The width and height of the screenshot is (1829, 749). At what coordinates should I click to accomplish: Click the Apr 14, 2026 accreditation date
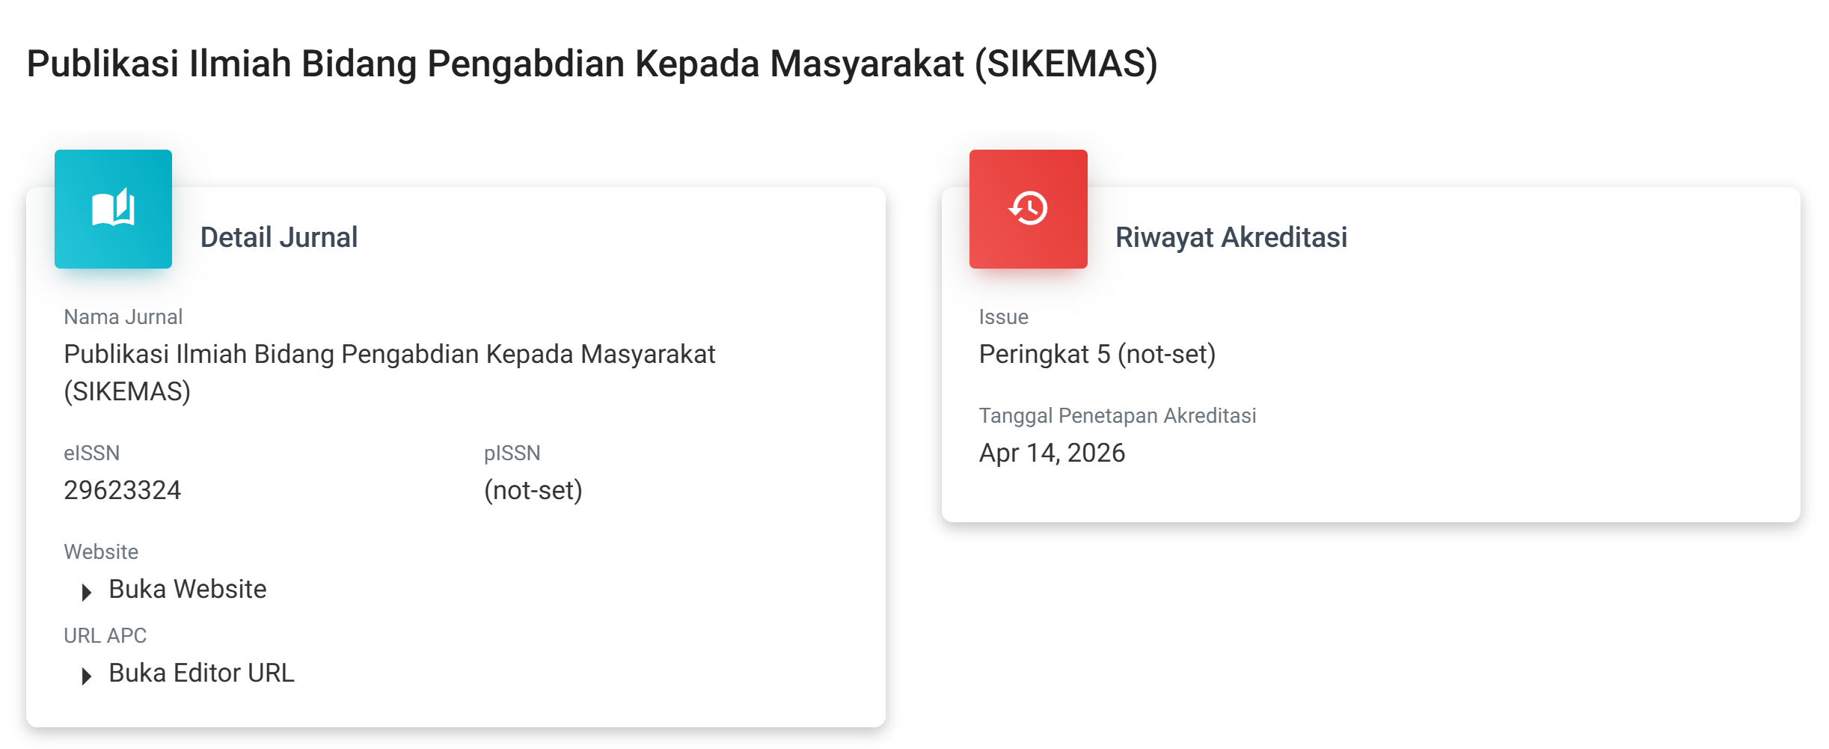coord(1051,453)
